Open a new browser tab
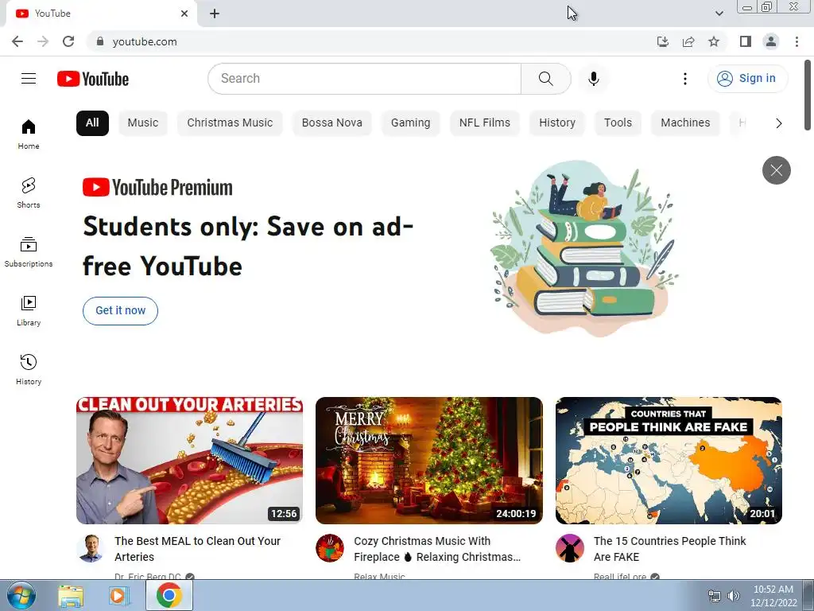The width and height of the screenshot is (814, 611). (x=215, y=14)
